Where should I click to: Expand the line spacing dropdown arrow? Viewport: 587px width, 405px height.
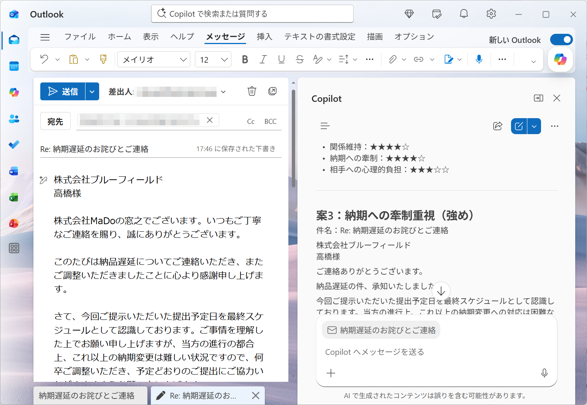click(x=355, y=60)
